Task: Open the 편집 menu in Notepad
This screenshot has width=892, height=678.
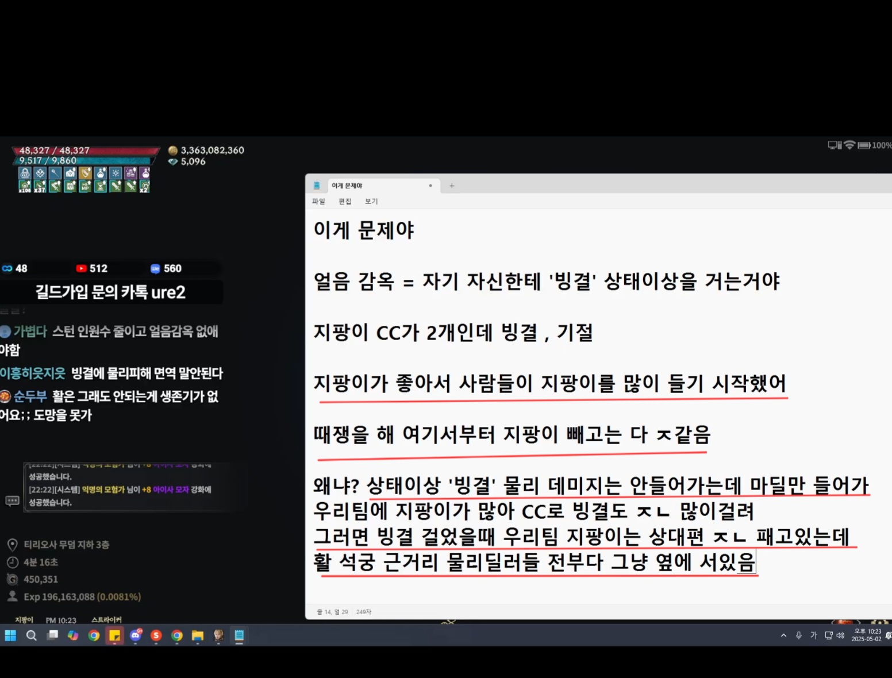Action: coord(345,201)
